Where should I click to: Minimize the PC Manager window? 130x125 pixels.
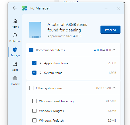pyautogui.click(x=106, y=8)
